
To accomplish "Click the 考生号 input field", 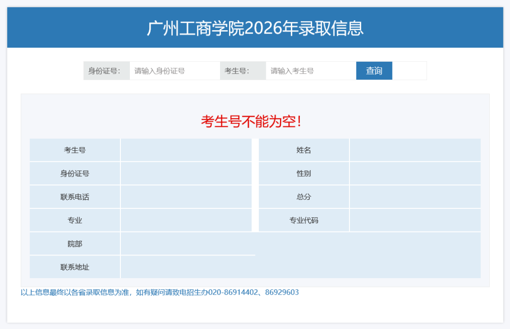I will (x=310, y=70).
